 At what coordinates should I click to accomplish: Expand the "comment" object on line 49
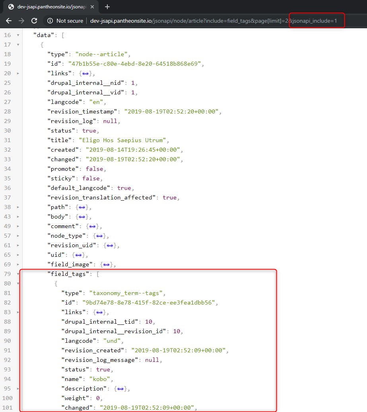pos(18,226)
